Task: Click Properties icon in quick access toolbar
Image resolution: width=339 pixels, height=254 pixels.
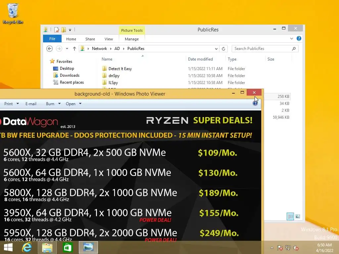Action: [57, 29]
